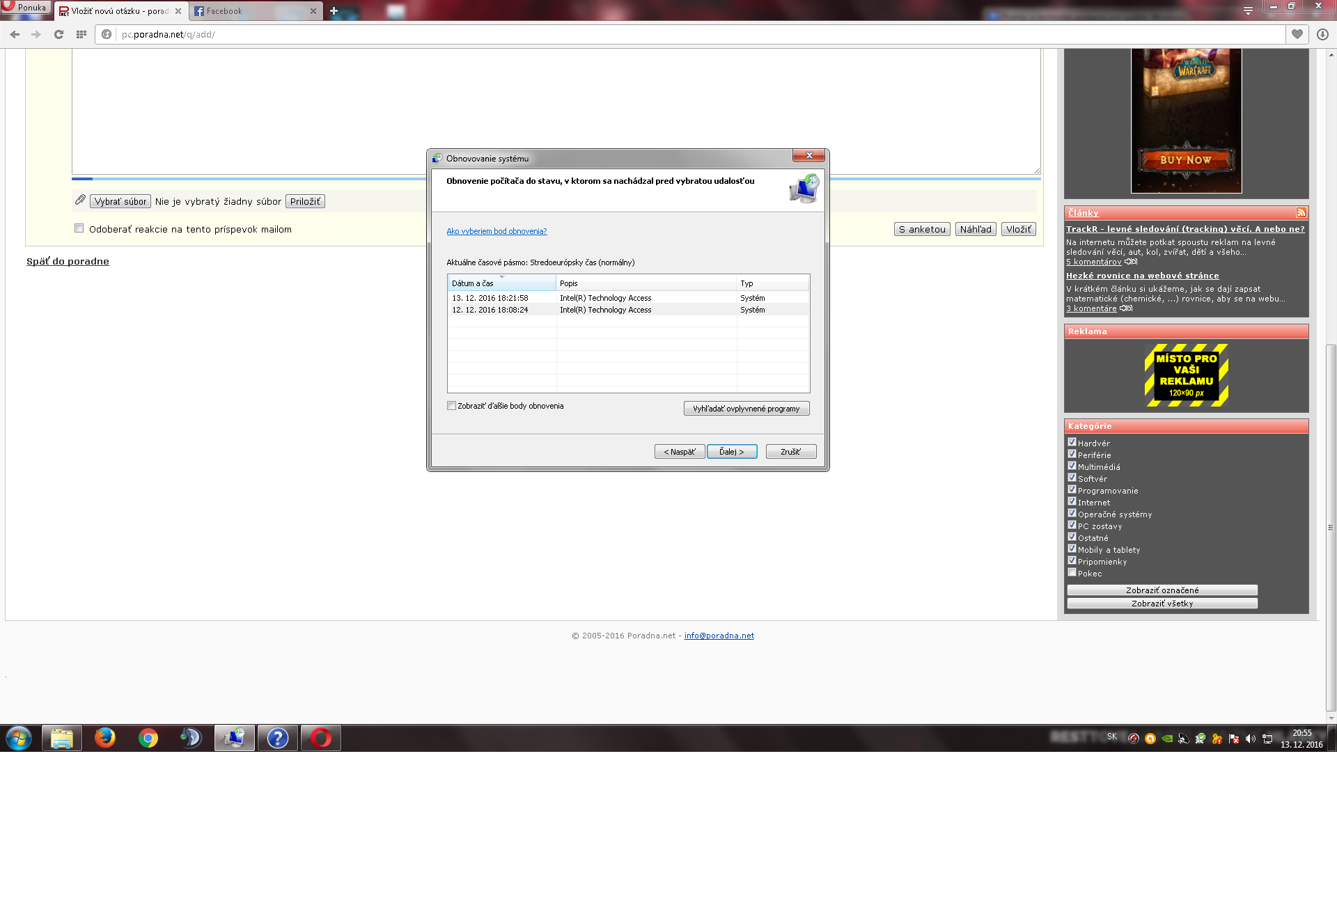
Task: Check Odoberať reakcie na tento príspevok mailom
Action: [79, 228]
